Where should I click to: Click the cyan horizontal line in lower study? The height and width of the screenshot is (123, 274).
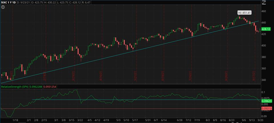(143, 100)
